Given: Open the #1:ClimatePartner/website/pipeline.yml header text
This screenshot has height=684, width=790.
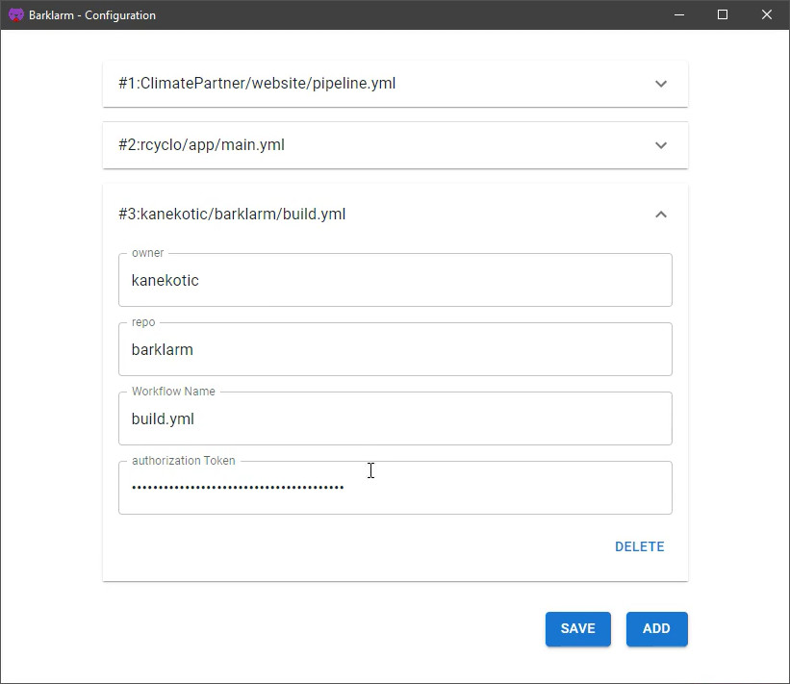Looking at the screenshot, I should 257,83.
